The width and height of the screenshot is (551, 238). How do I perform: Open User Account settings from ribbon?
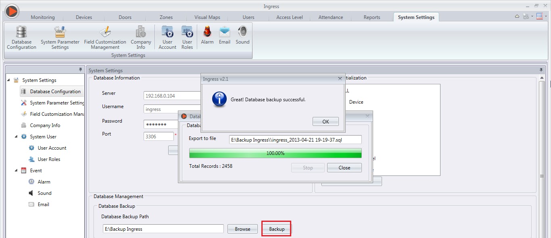(x=167, y=37)
